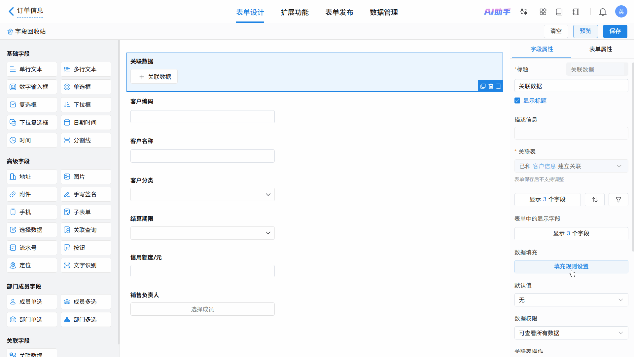Click the back arrow beside 订单信息

coord(11,12)
